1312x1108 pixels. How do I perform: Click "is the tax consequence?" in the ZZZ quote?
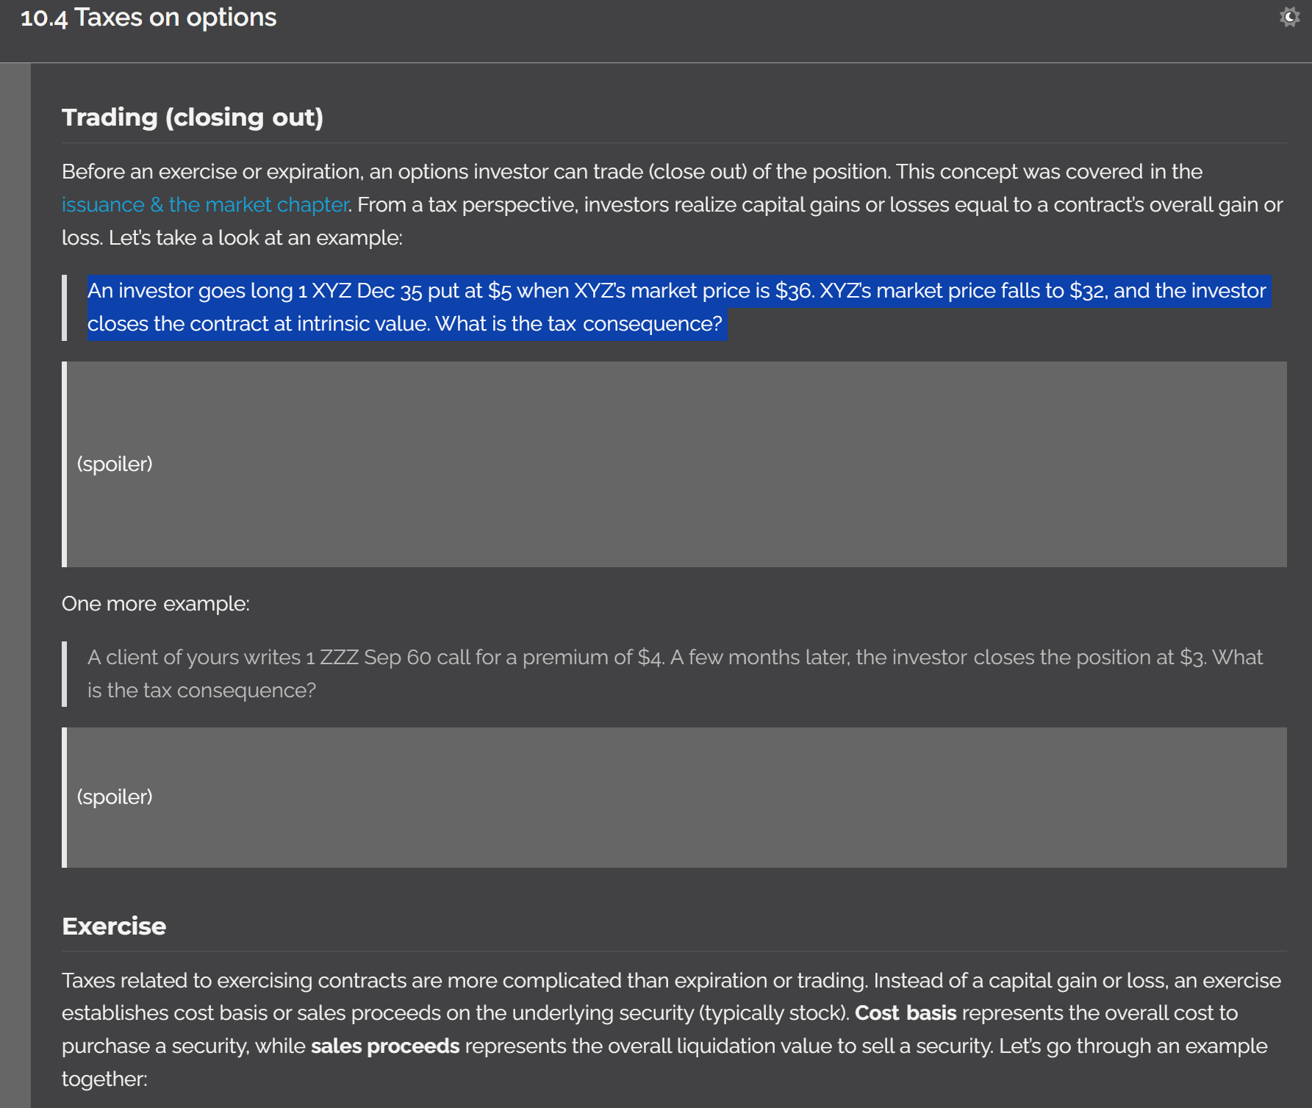[201, 691]
